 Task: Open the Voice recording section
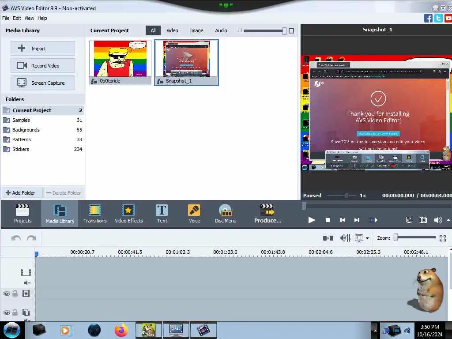pyautogui.click(x=194, y=214)
